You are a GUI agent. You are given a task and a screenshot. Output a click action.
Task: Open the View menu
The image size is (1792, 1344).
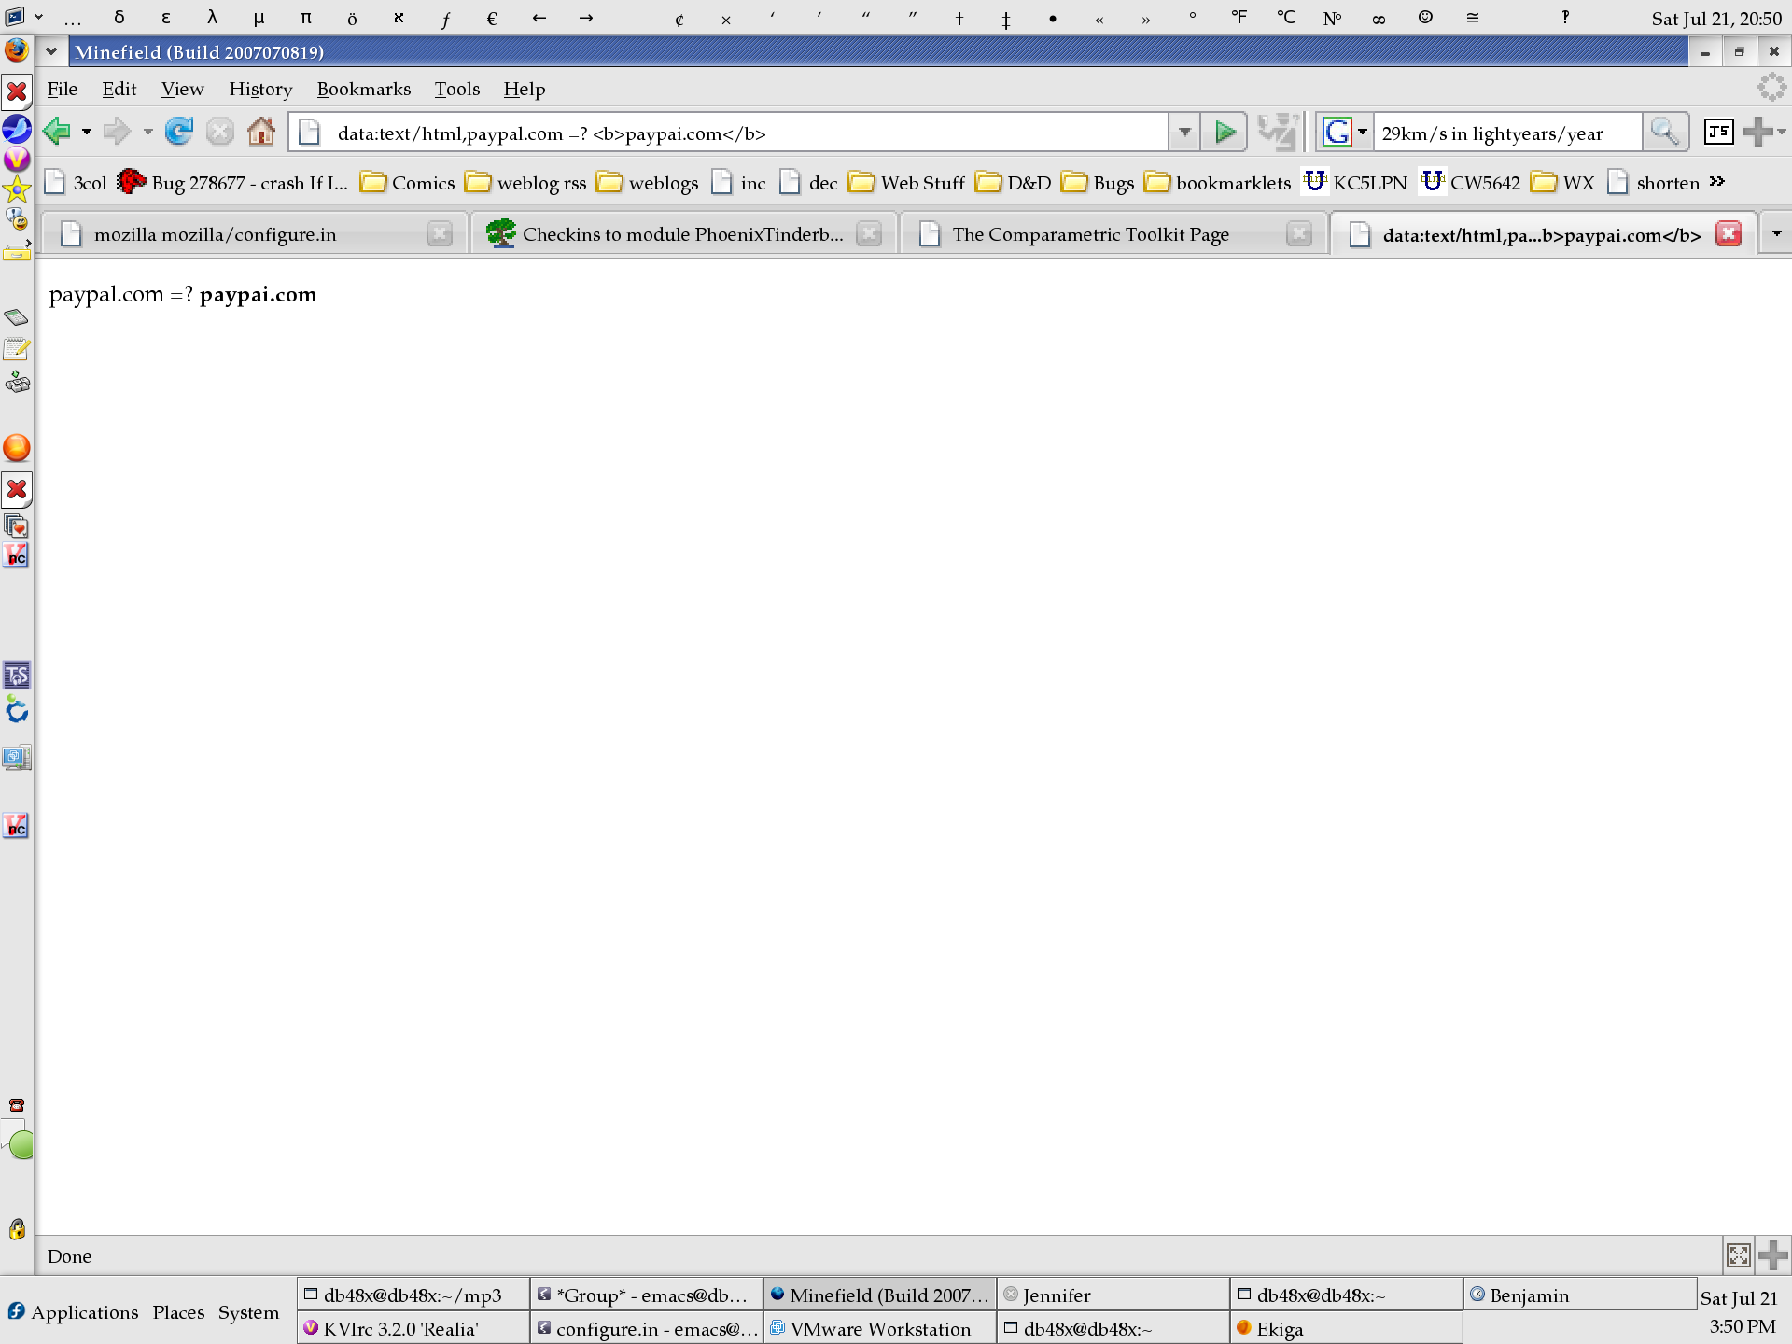(x=182, y=89)
